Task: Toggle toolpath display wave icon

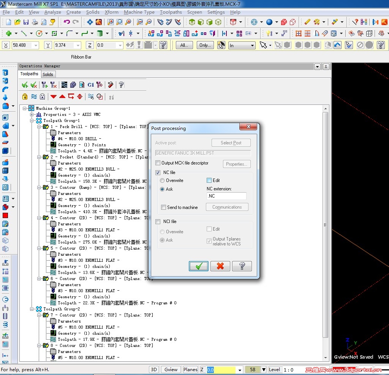Action: point(34,97)
